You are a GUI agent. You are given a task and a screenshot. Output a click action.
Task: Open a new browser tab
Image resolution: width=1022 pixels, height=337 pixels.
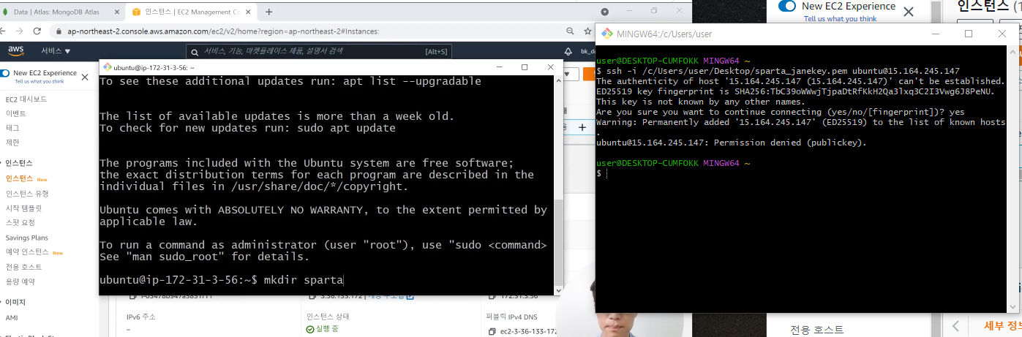coord(268,12)
